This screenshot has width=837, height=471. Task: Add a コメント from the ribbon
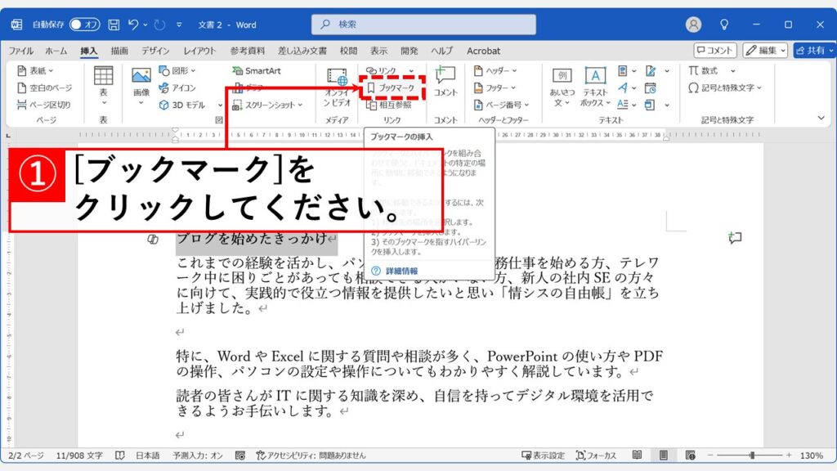tap(445, 82)
